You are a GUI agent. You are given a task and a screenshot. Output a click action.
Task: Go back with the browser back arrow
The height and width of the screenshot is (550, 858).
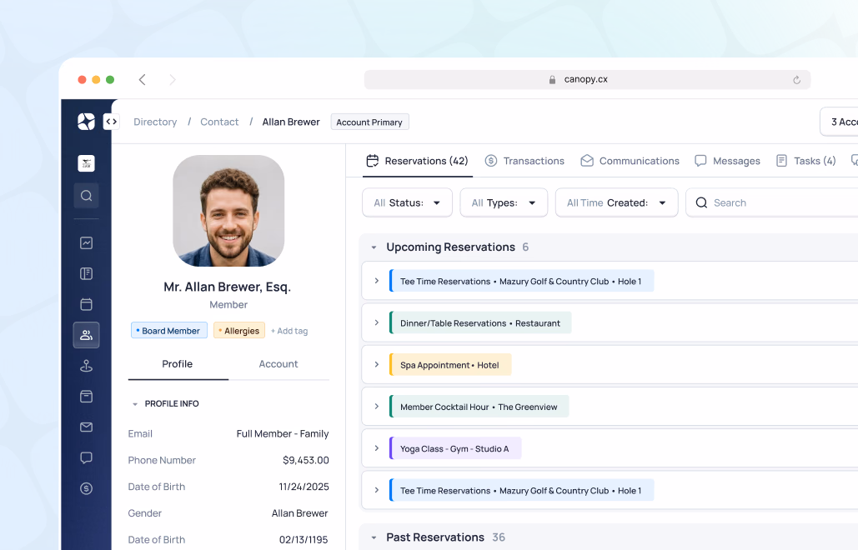(143, 80)
